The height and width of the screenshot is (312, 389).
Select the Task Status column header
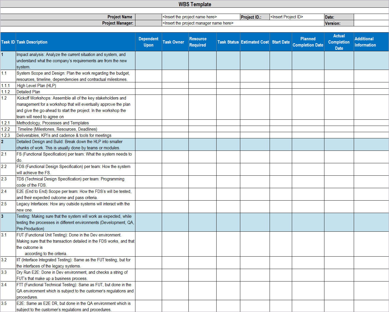[x=228, y=42]
